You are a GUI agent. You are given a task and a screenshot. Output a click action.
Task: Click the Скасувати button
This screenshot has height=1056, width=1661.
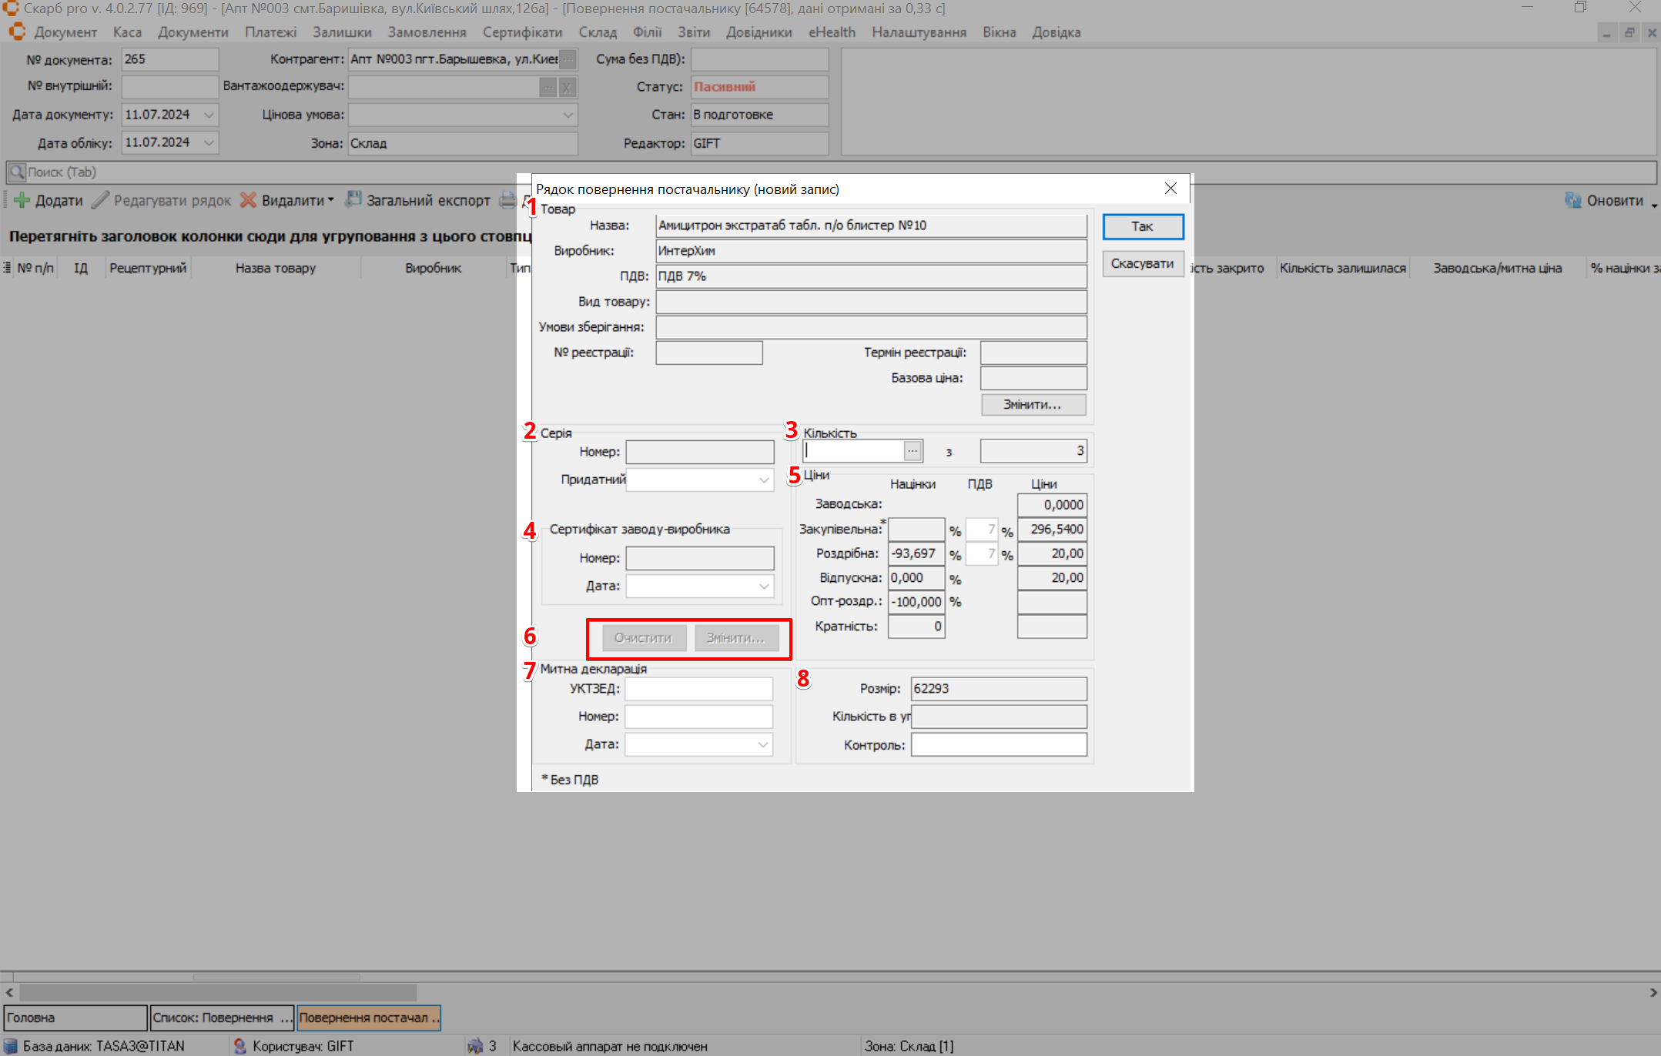(1142, 264)
